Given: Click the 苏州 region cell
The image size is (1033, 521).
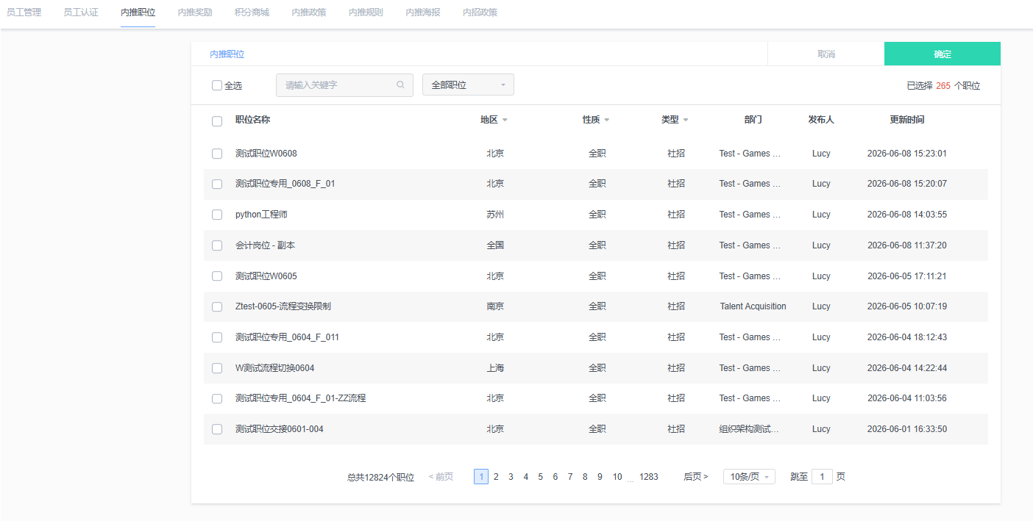Looking at the screenshot, I should (x=495, y=215).
